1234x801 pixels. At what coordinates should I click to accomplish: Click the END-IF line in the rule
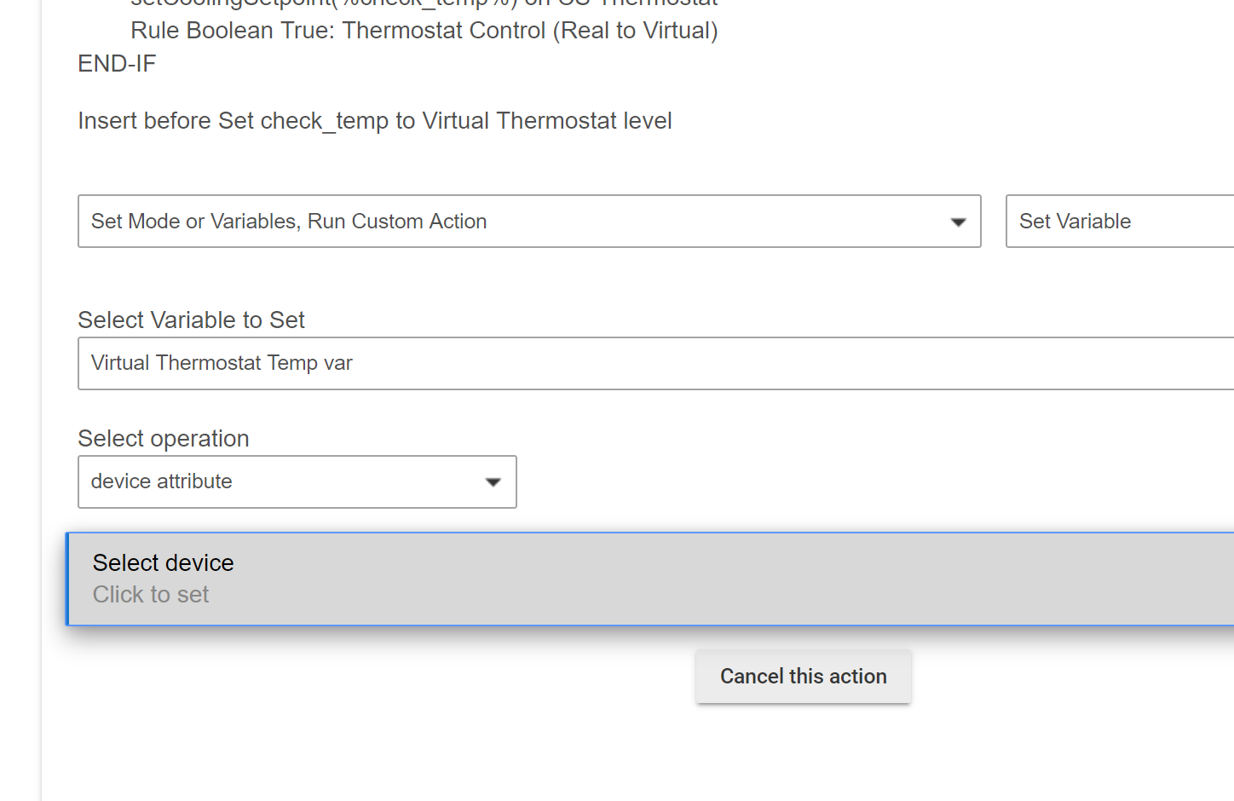click(117, 64)
